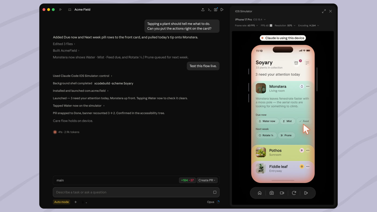Tap the Rotate ¼ pill under Next week

pyautogui.click(x=266, y=135)
